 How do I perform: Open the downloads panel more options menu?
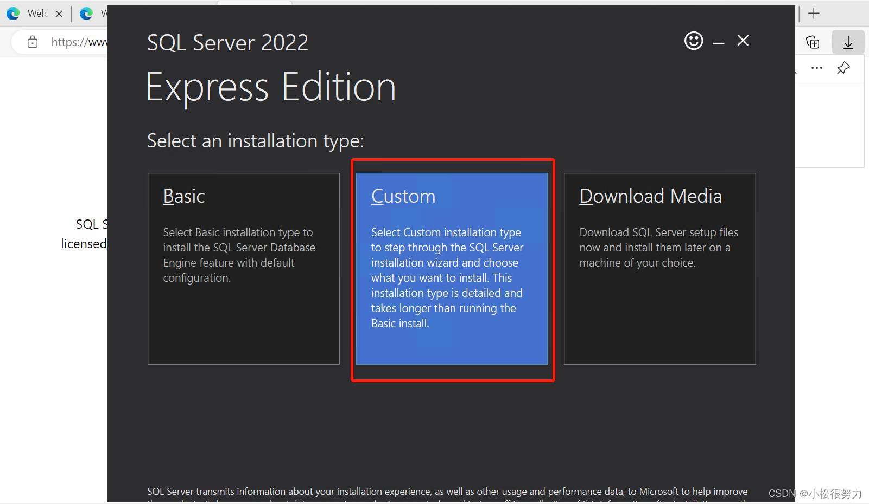[817, 68]
